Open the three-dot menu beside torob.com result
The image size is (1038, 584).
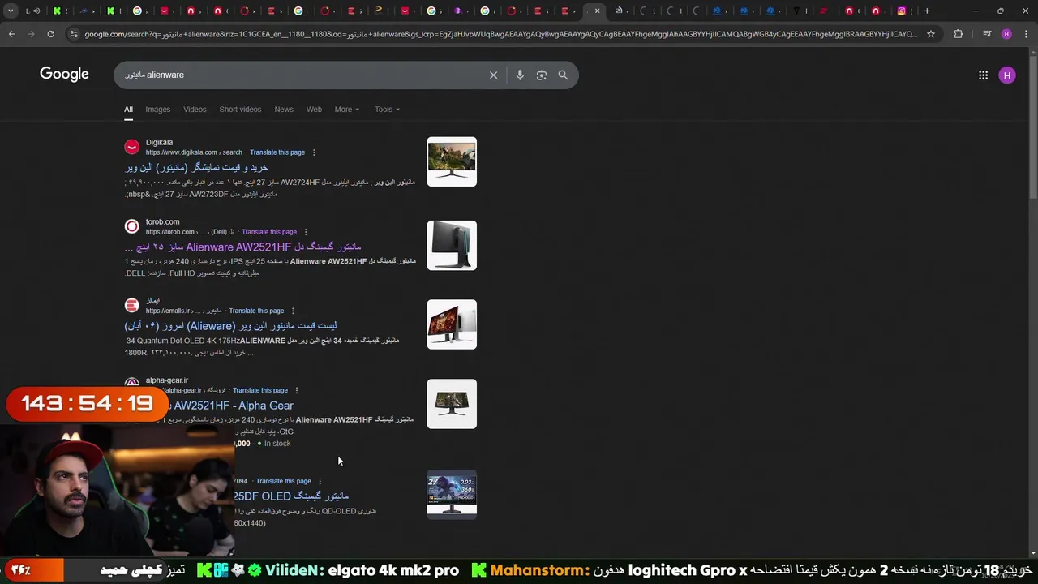pyautogui.click(x=306, y=232)
